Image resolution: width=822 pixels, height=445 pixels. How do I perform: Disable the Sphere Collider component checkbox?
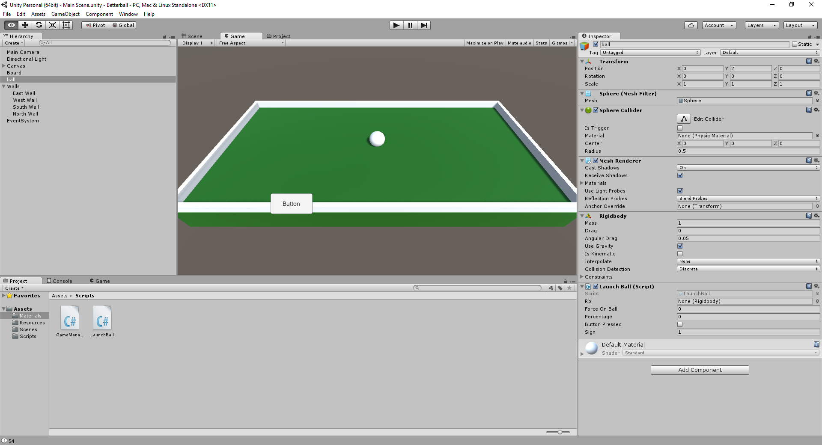pos(596,110)
